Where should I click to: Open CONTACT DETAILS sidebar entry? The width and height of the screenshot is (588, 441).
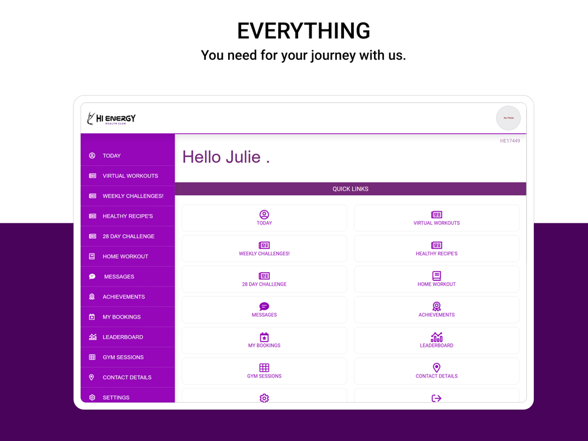[x=128, y=377]
